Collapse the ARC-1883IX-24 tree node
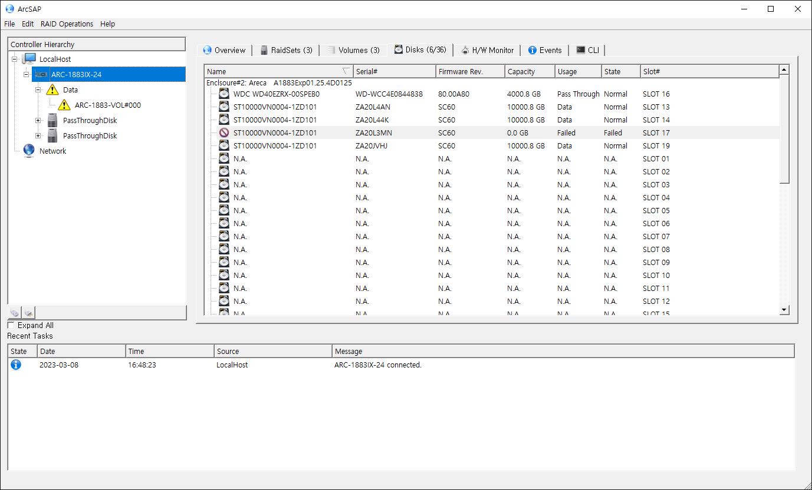Viewport: 812px width, 490px height. pos(27,74)
